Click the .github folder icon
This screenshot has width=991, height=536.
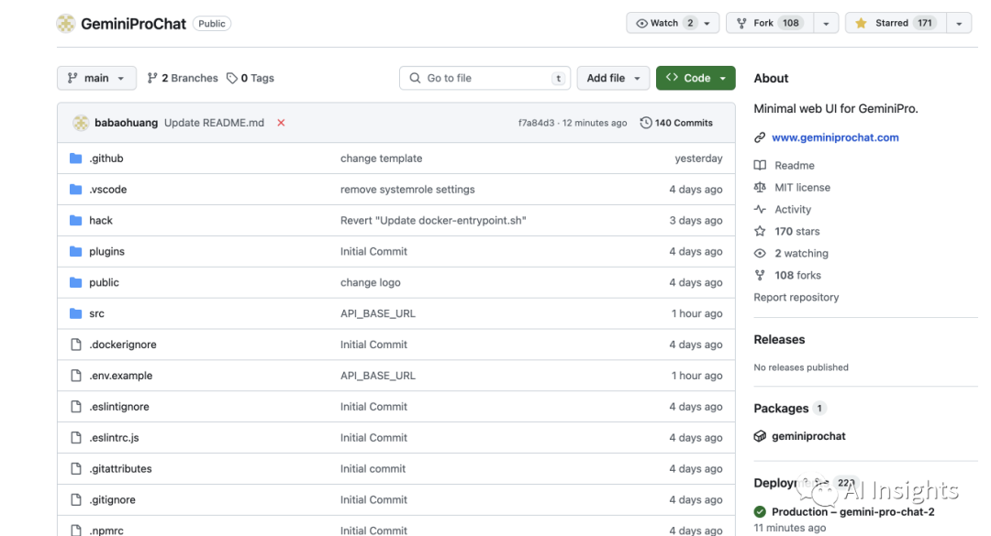[76, 159]
